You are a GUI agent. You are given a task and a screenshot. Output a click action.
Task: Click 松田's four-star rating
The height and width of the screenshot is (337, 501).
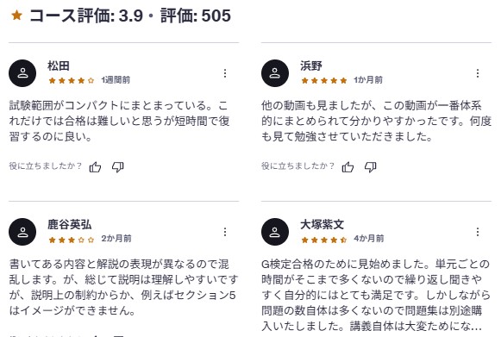pos(72,80)
